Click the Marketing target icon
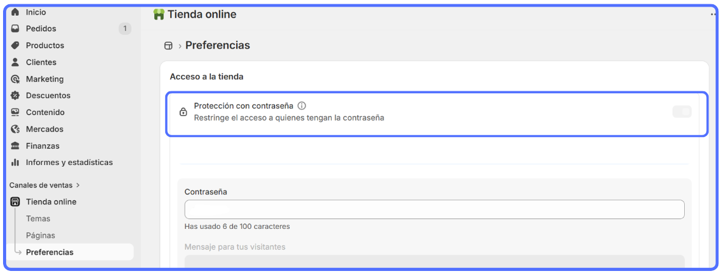 click(16, 79)
